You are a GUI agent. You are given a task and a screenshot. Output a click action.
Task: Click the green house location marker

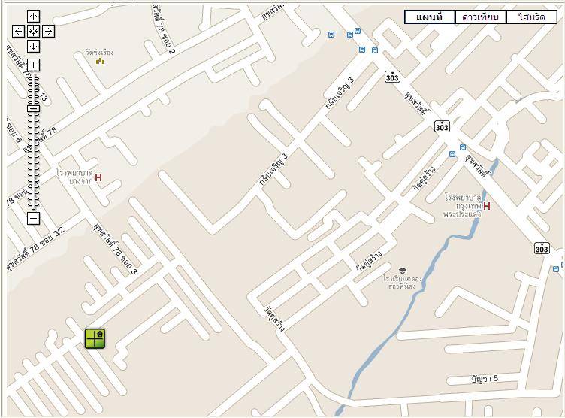[95, 338]
